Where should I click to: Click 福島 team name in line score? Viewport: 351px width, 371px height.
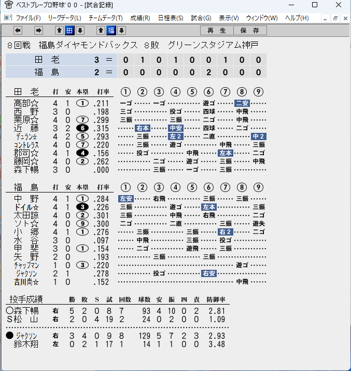pos(47,72)
